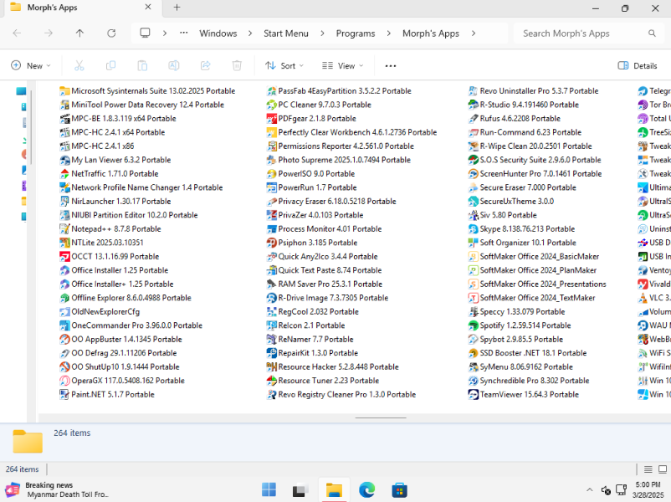Open Microsoft Edge from the taskbar
The image size is (671, 502).
(x=366, y=489)
